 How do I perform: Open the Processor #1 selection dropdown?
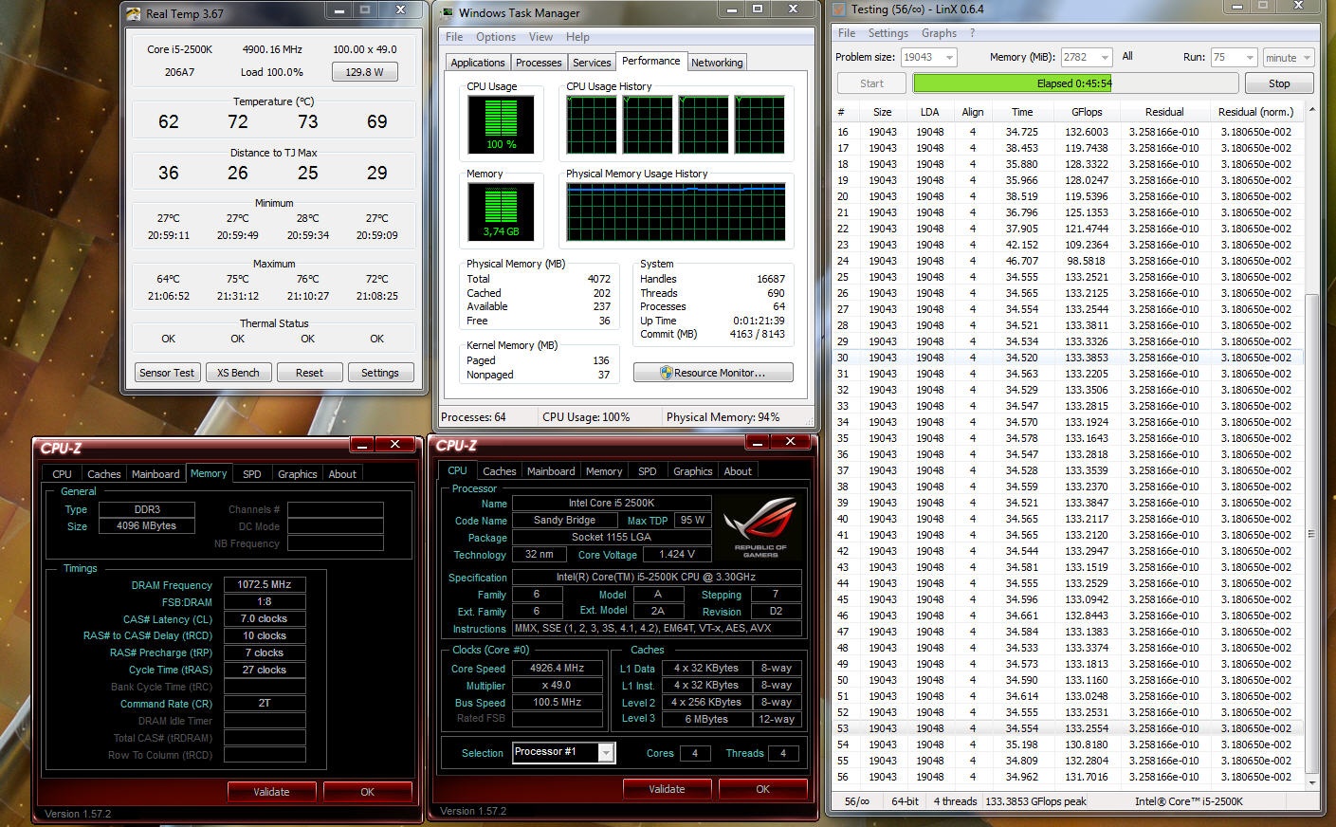(605, 752)
